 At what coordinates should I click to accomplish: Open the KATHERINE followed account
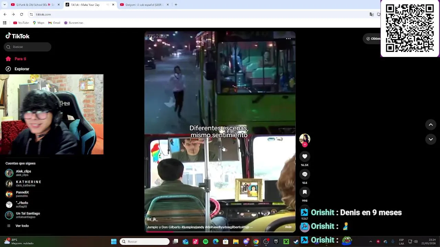(x=23, y=184)
